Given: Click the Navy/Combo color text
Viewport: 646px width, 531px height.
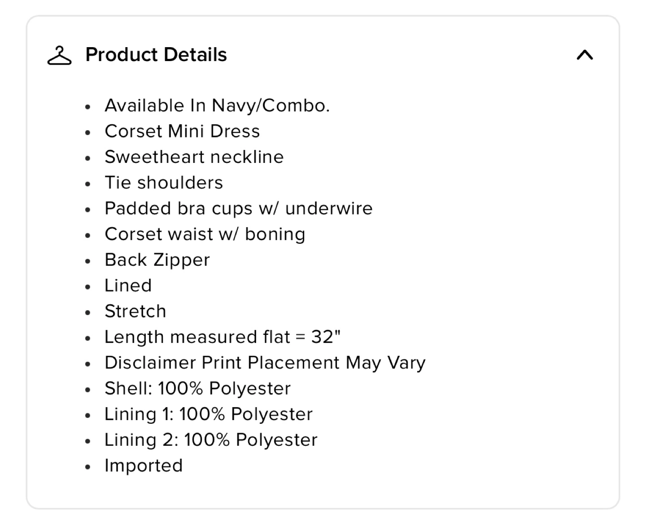Looking at the screenshot, I should click(x=271, y=106).
